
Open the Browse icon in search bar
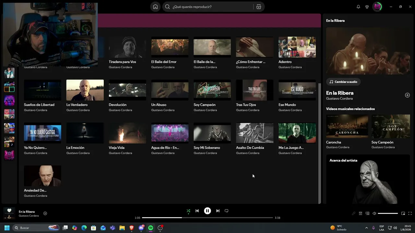click(x=259, y=7)
